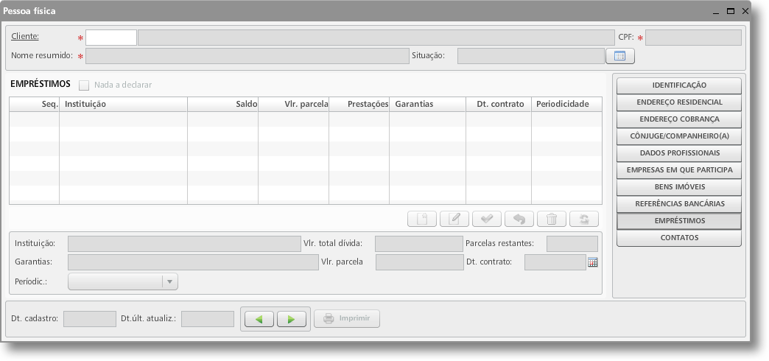
Task: Sort by the Vlr. parcela column header
Action: (x=294, y=104)
